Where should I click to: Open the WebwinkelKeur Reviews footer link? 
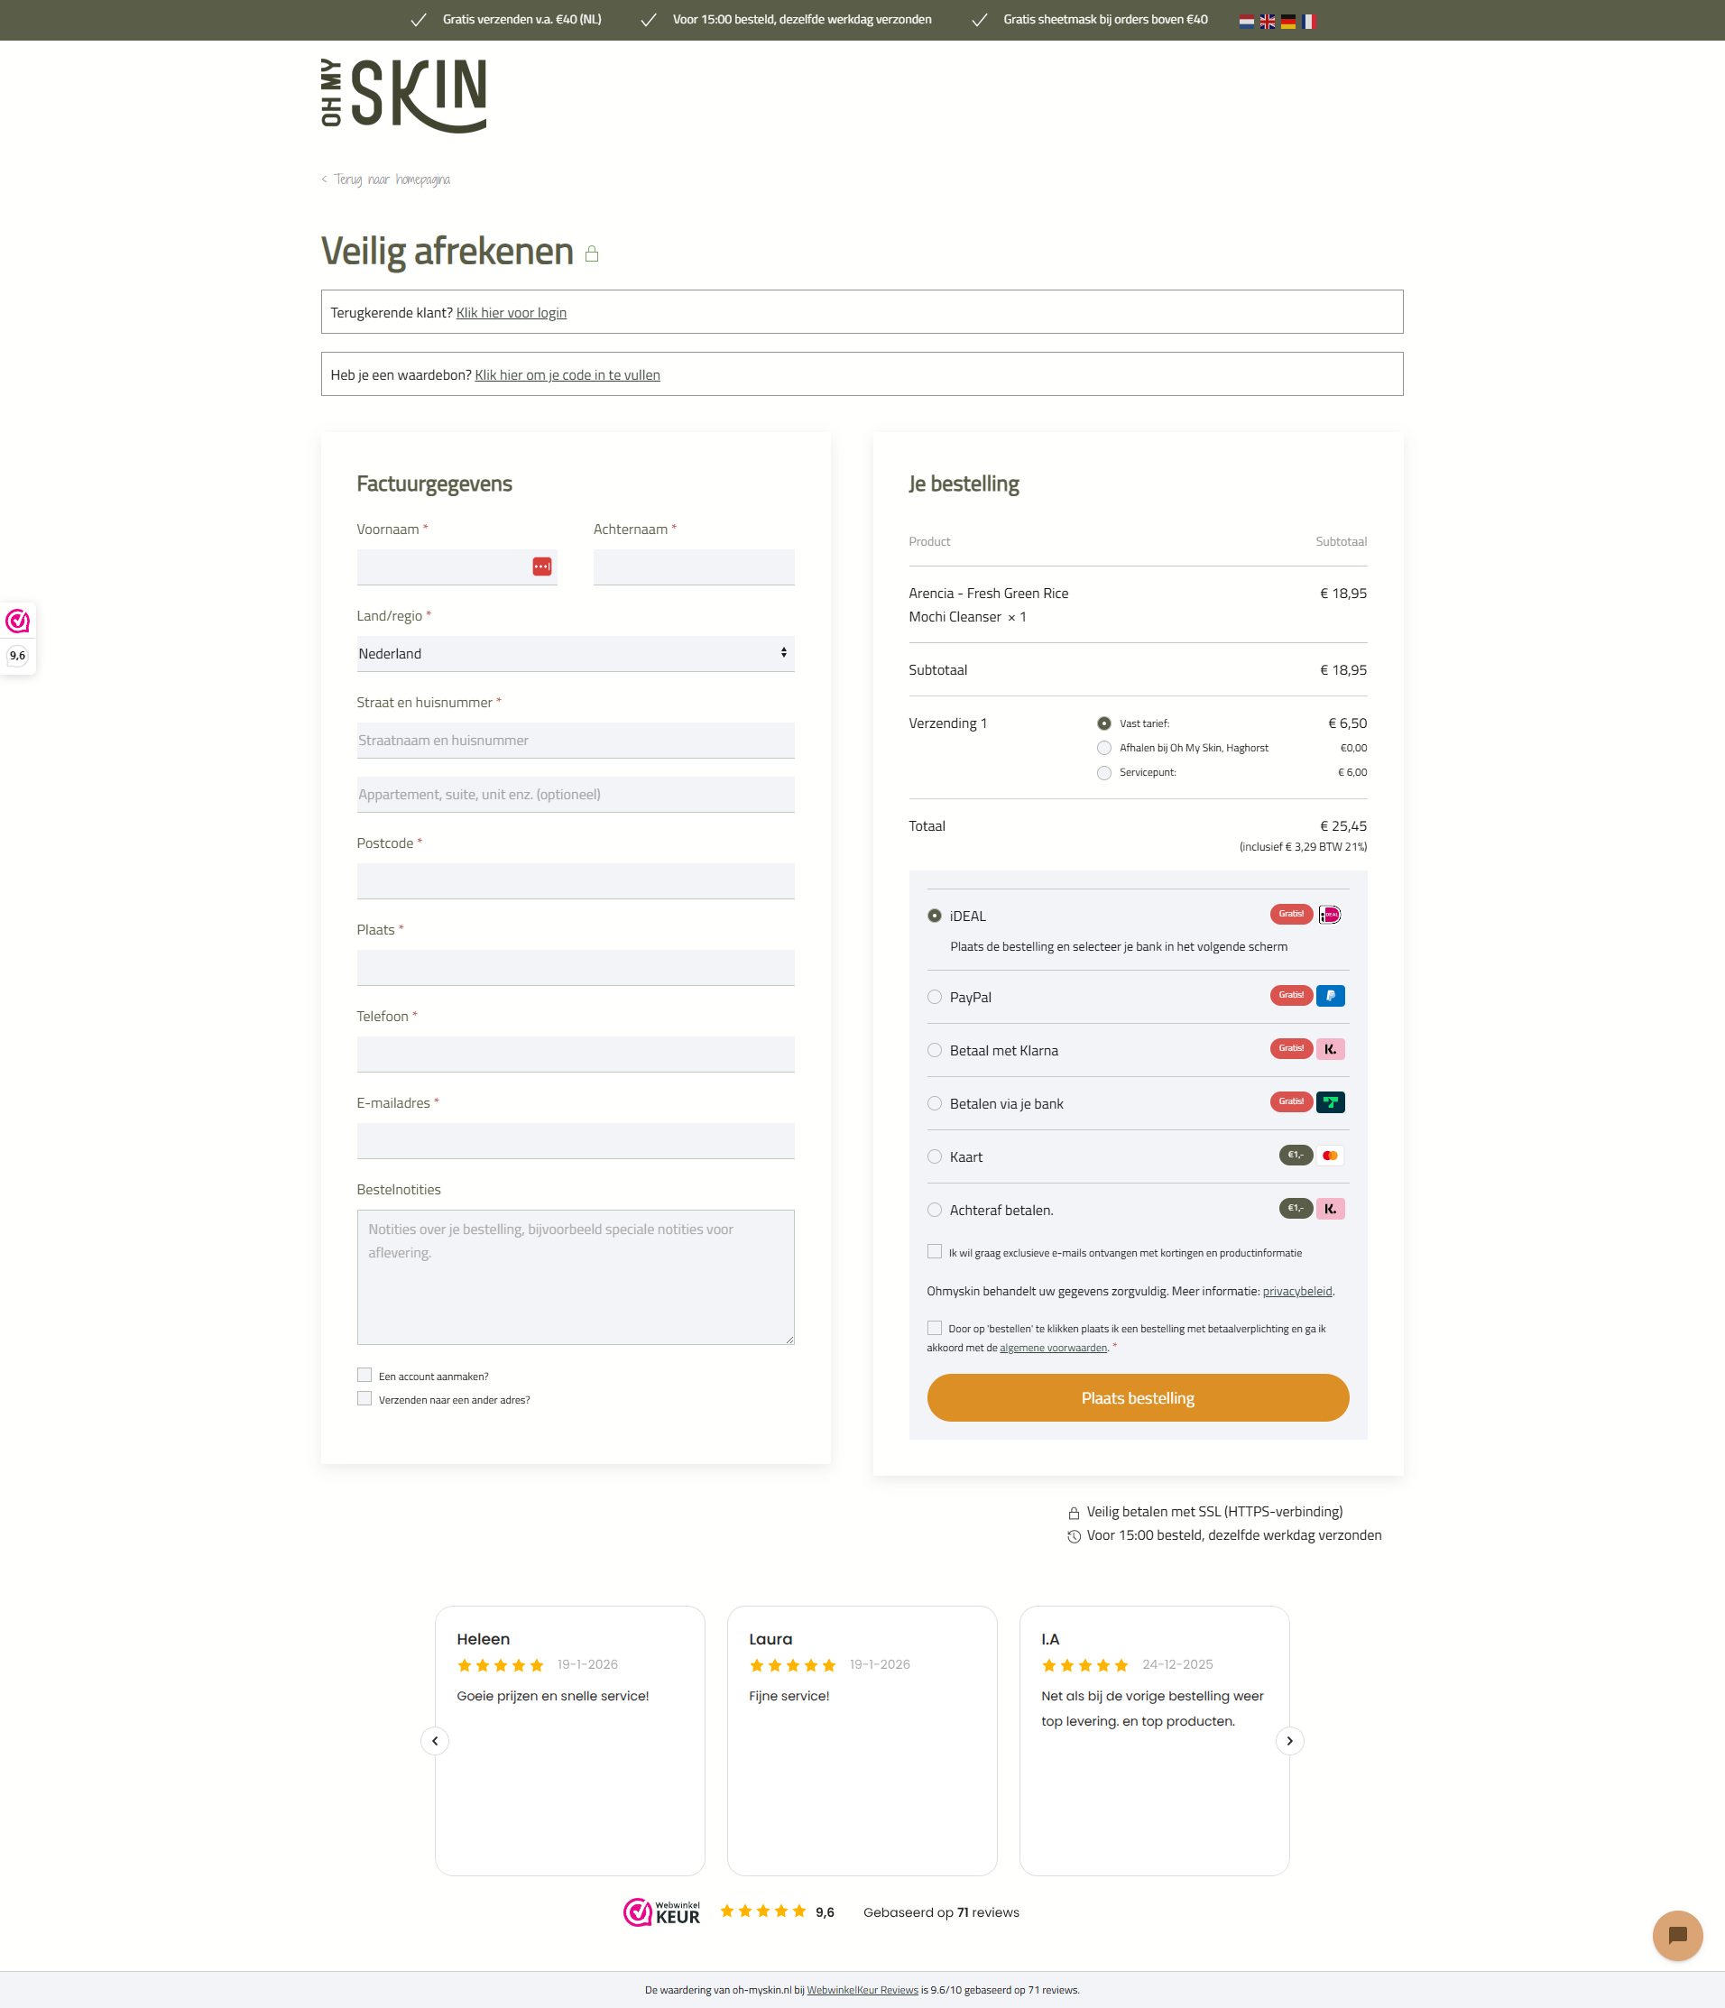862,1990
